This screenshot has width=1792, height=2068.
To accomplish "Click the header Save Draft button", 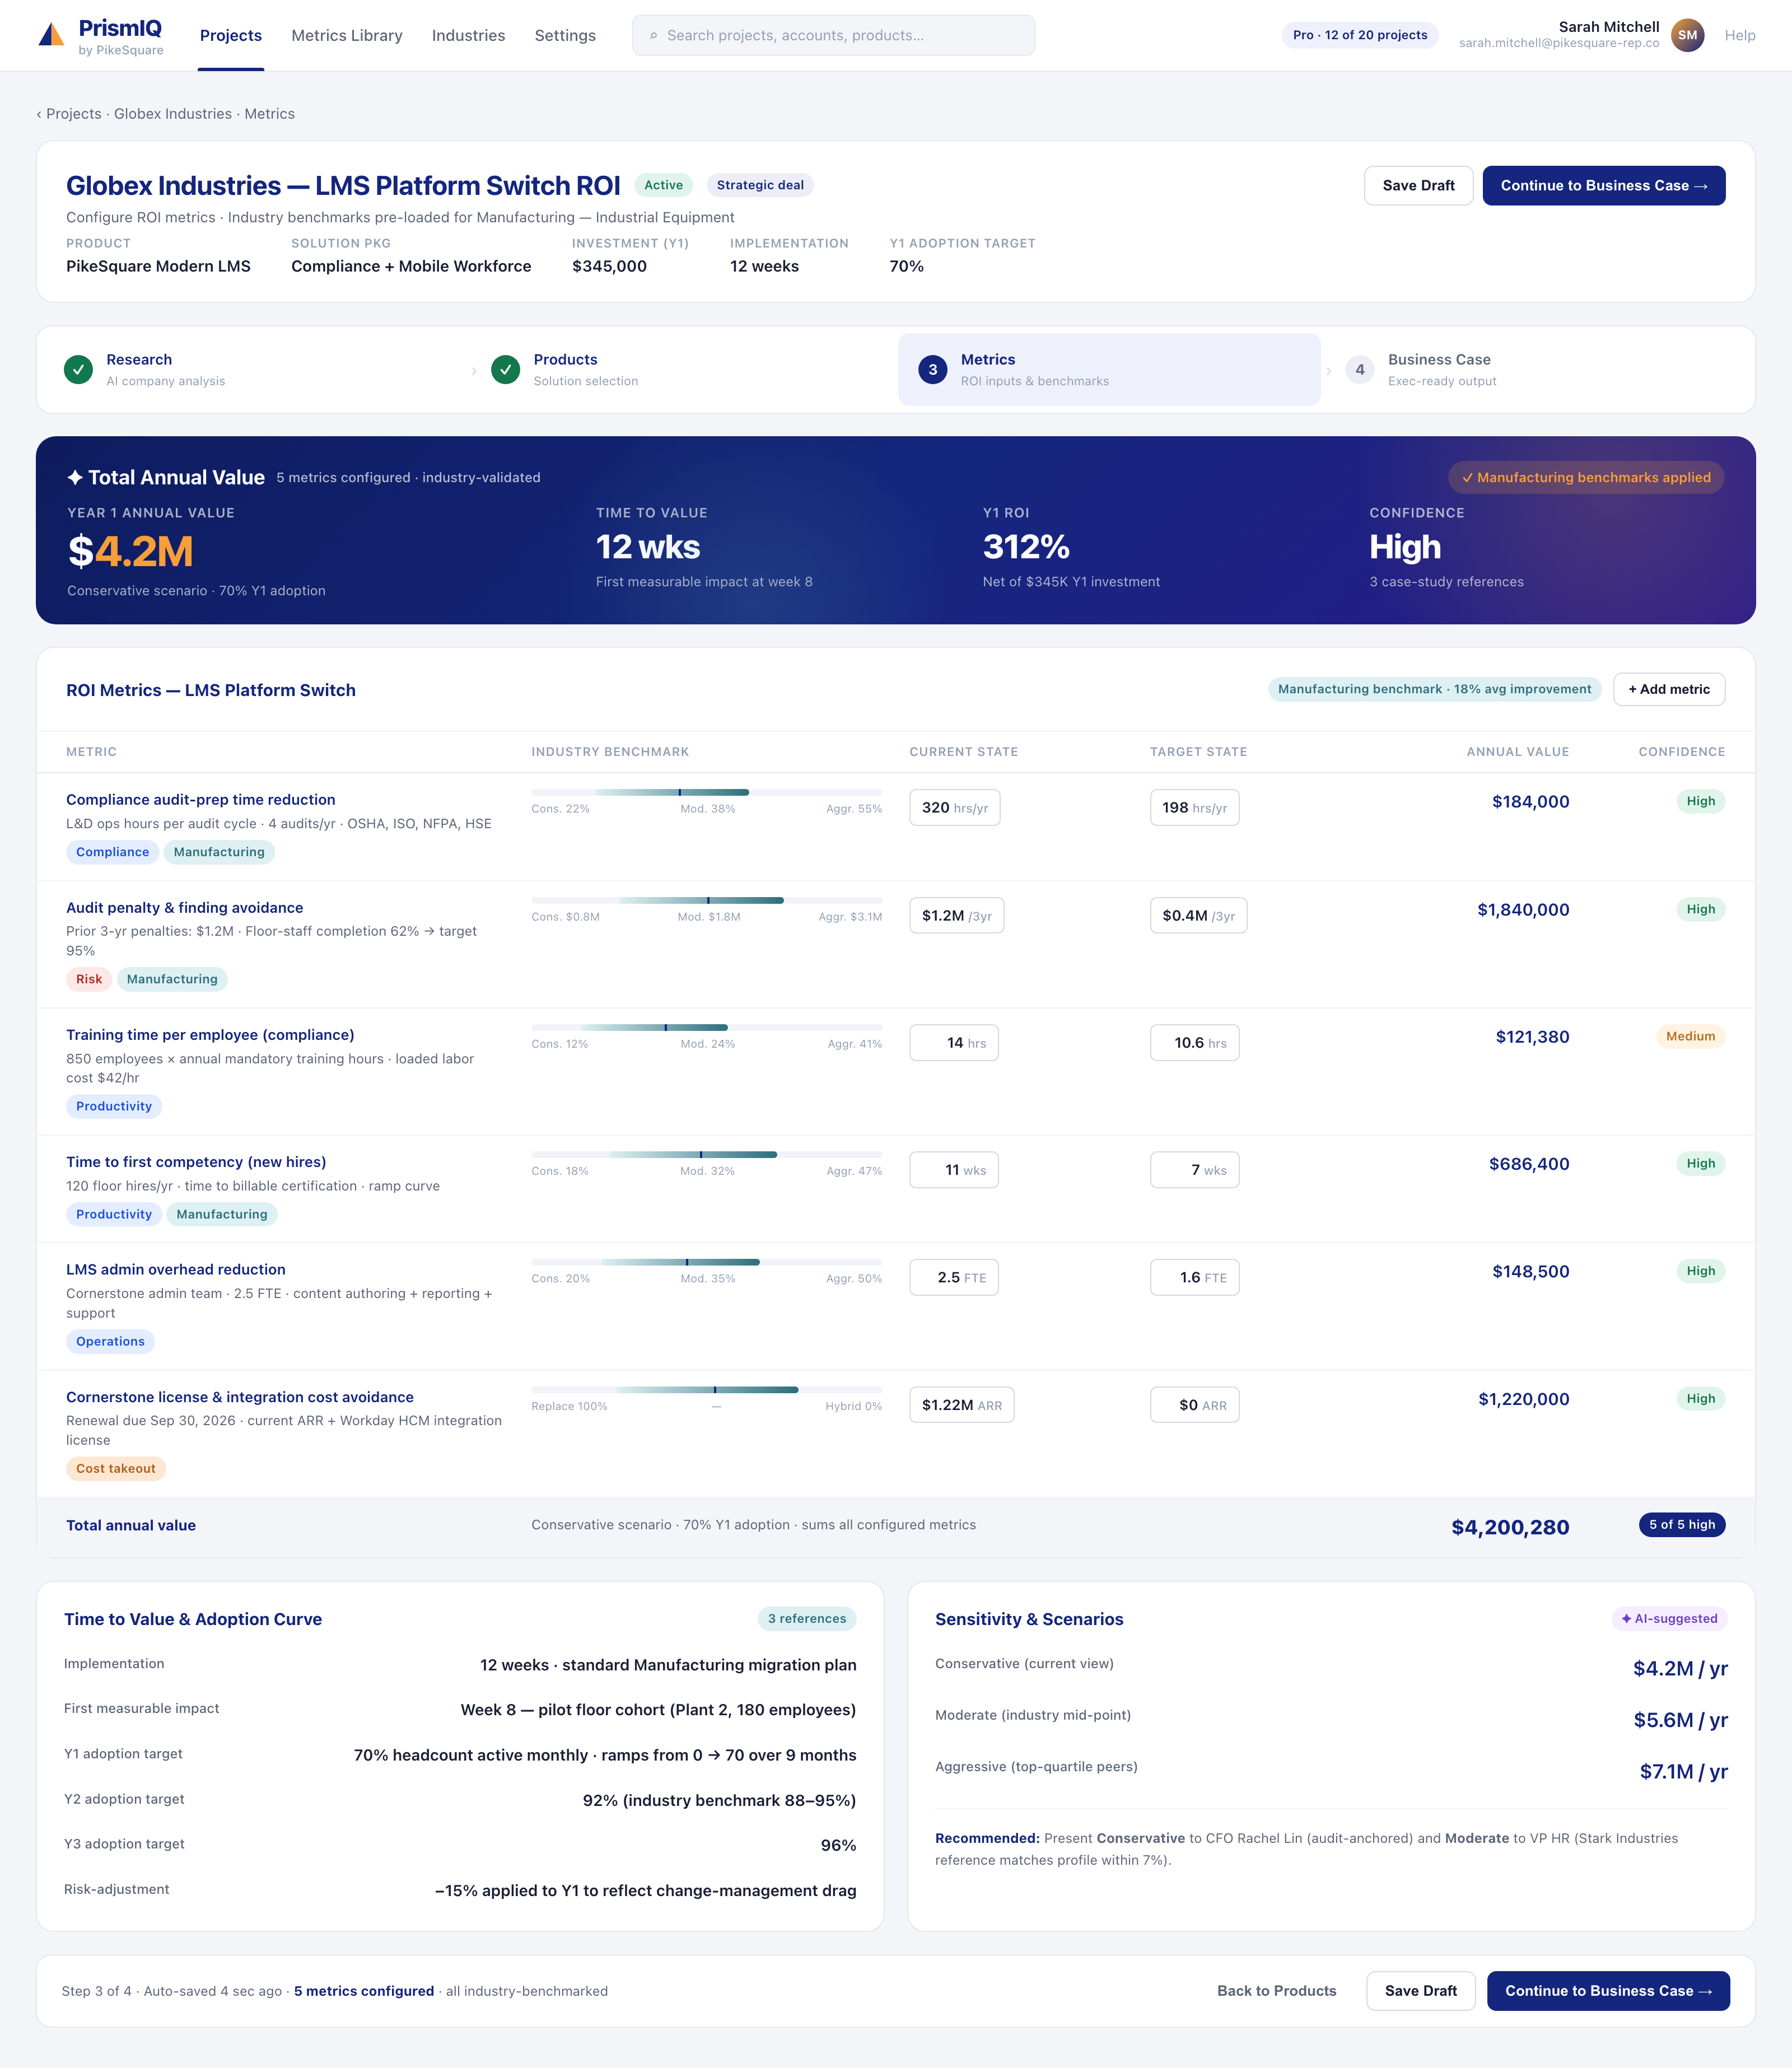I will pyautogui.click(x=1418, y=186).
